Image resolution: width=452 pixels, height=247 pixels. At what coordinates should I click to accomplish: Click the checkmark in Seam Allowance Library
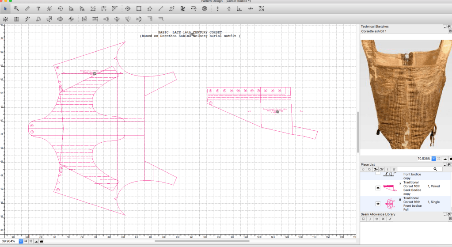point(390,219)
